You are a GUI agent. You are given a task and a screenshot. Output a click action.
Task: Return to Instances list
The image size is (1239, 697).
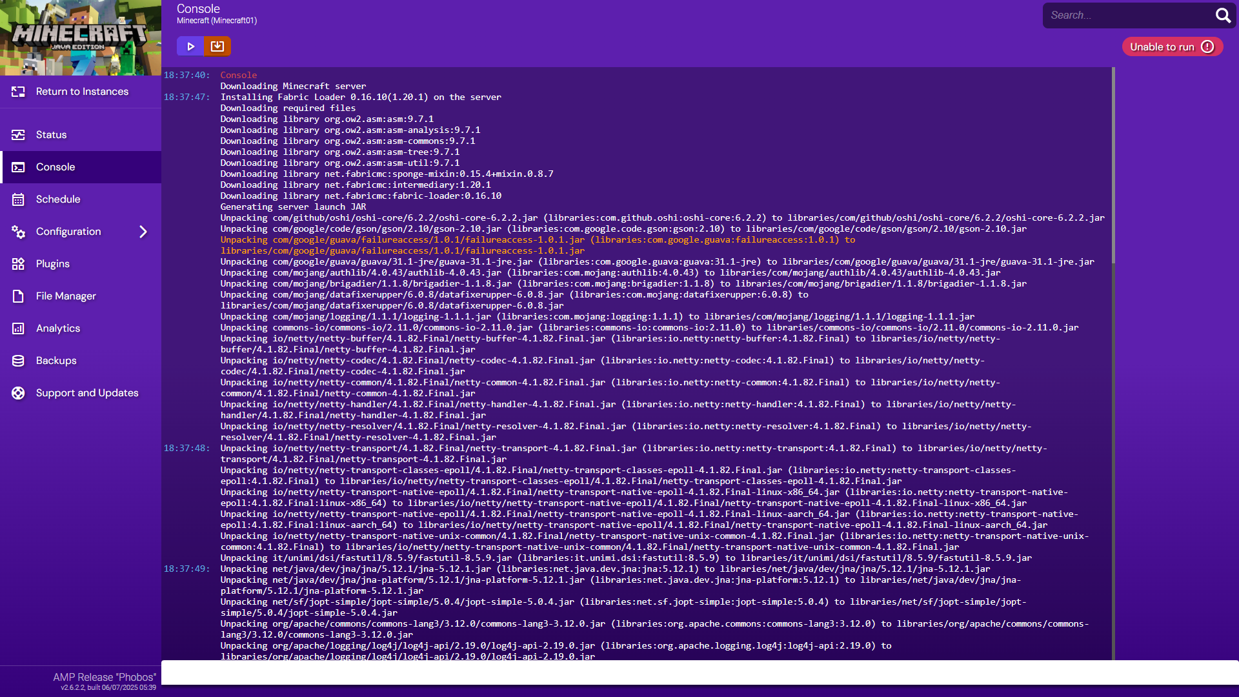[x=81, y=92]
